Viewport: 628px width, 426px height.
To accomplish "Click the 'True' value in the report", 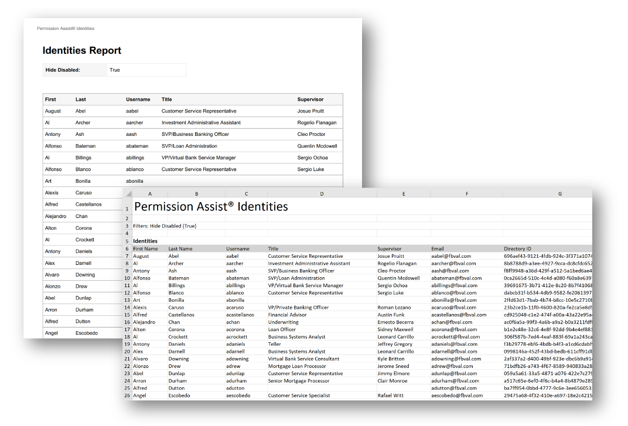I will click(115, 70).
